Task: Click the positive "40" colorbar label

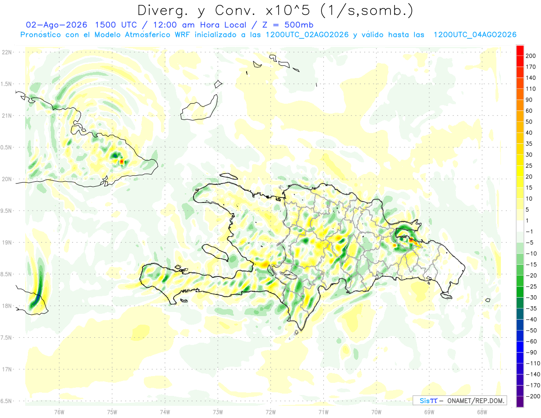Action: [x=529, y=133]
